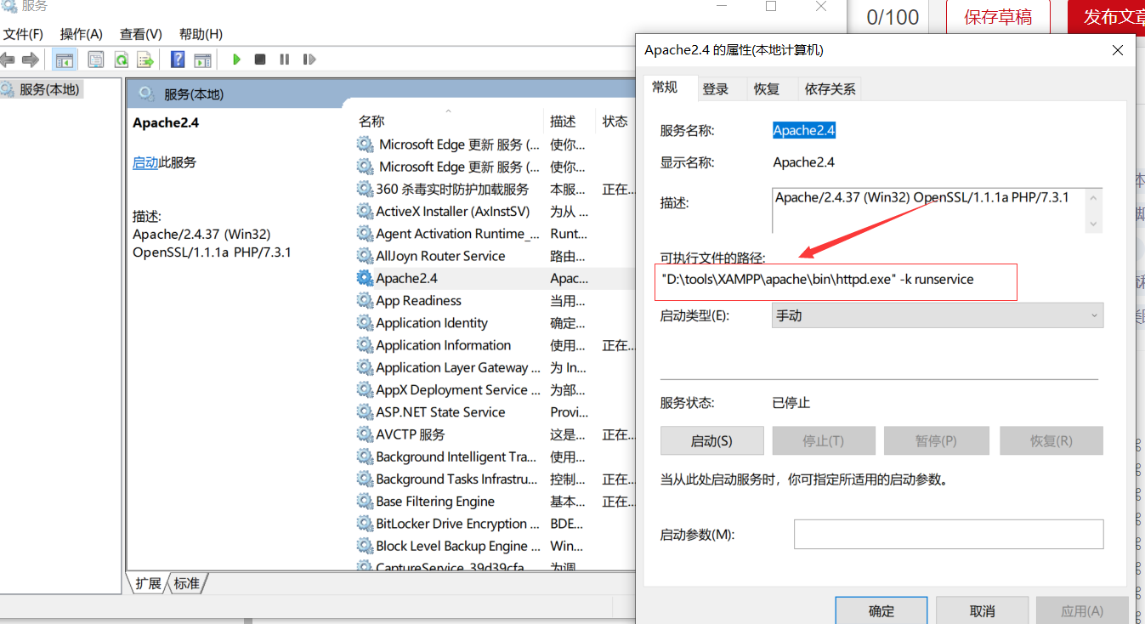Click the 保存草稿 button in background page
The width and height of the screenshot is (1145, 624).
click(998, 17)
